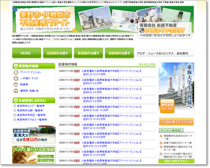Click the bullet icon beside 賃貸物件沿線一覧検索
Viewport: 210px width, 168px height.
point(15,111)
